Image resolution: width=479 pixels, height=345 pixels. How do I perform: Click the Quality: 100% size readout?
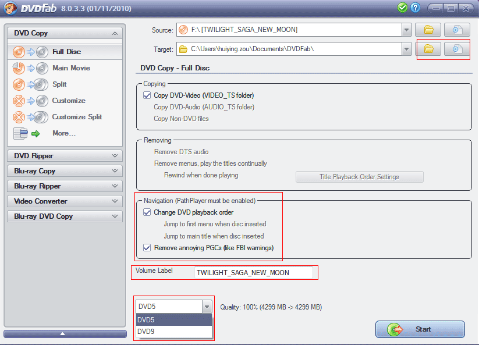pyautogui.click(x=271, y=307)
